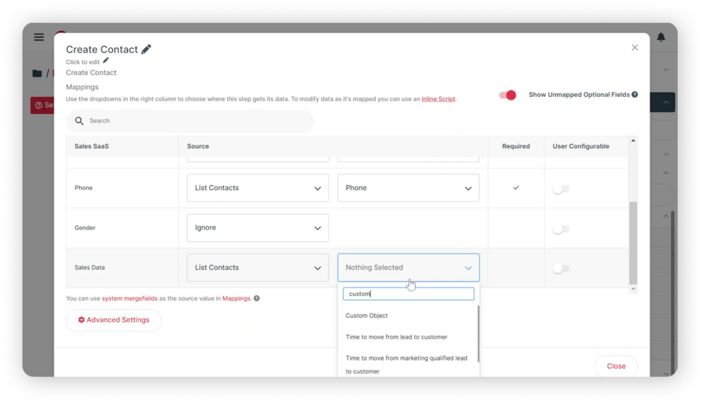Image resolution: width=704 pixels, height=403 pixels.
Task: Open the system mergefields link
Action: (x=129, y=298)
